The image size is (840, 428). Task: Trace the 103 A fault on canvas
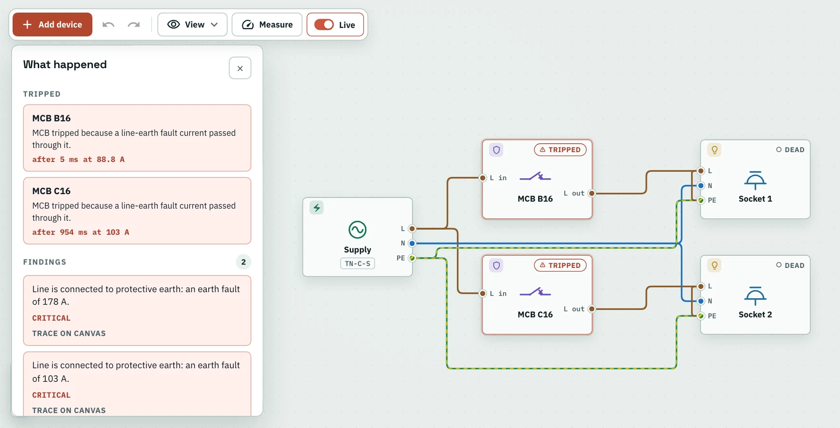[x=69, y=410]
